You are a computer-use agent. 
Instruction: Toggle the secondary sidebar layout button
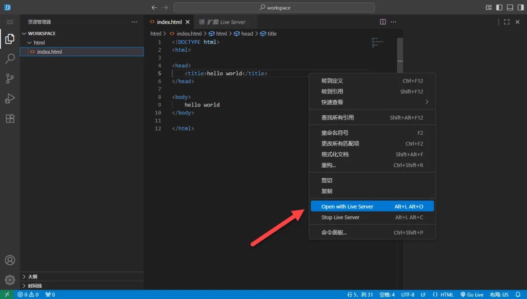click(520, 7)
